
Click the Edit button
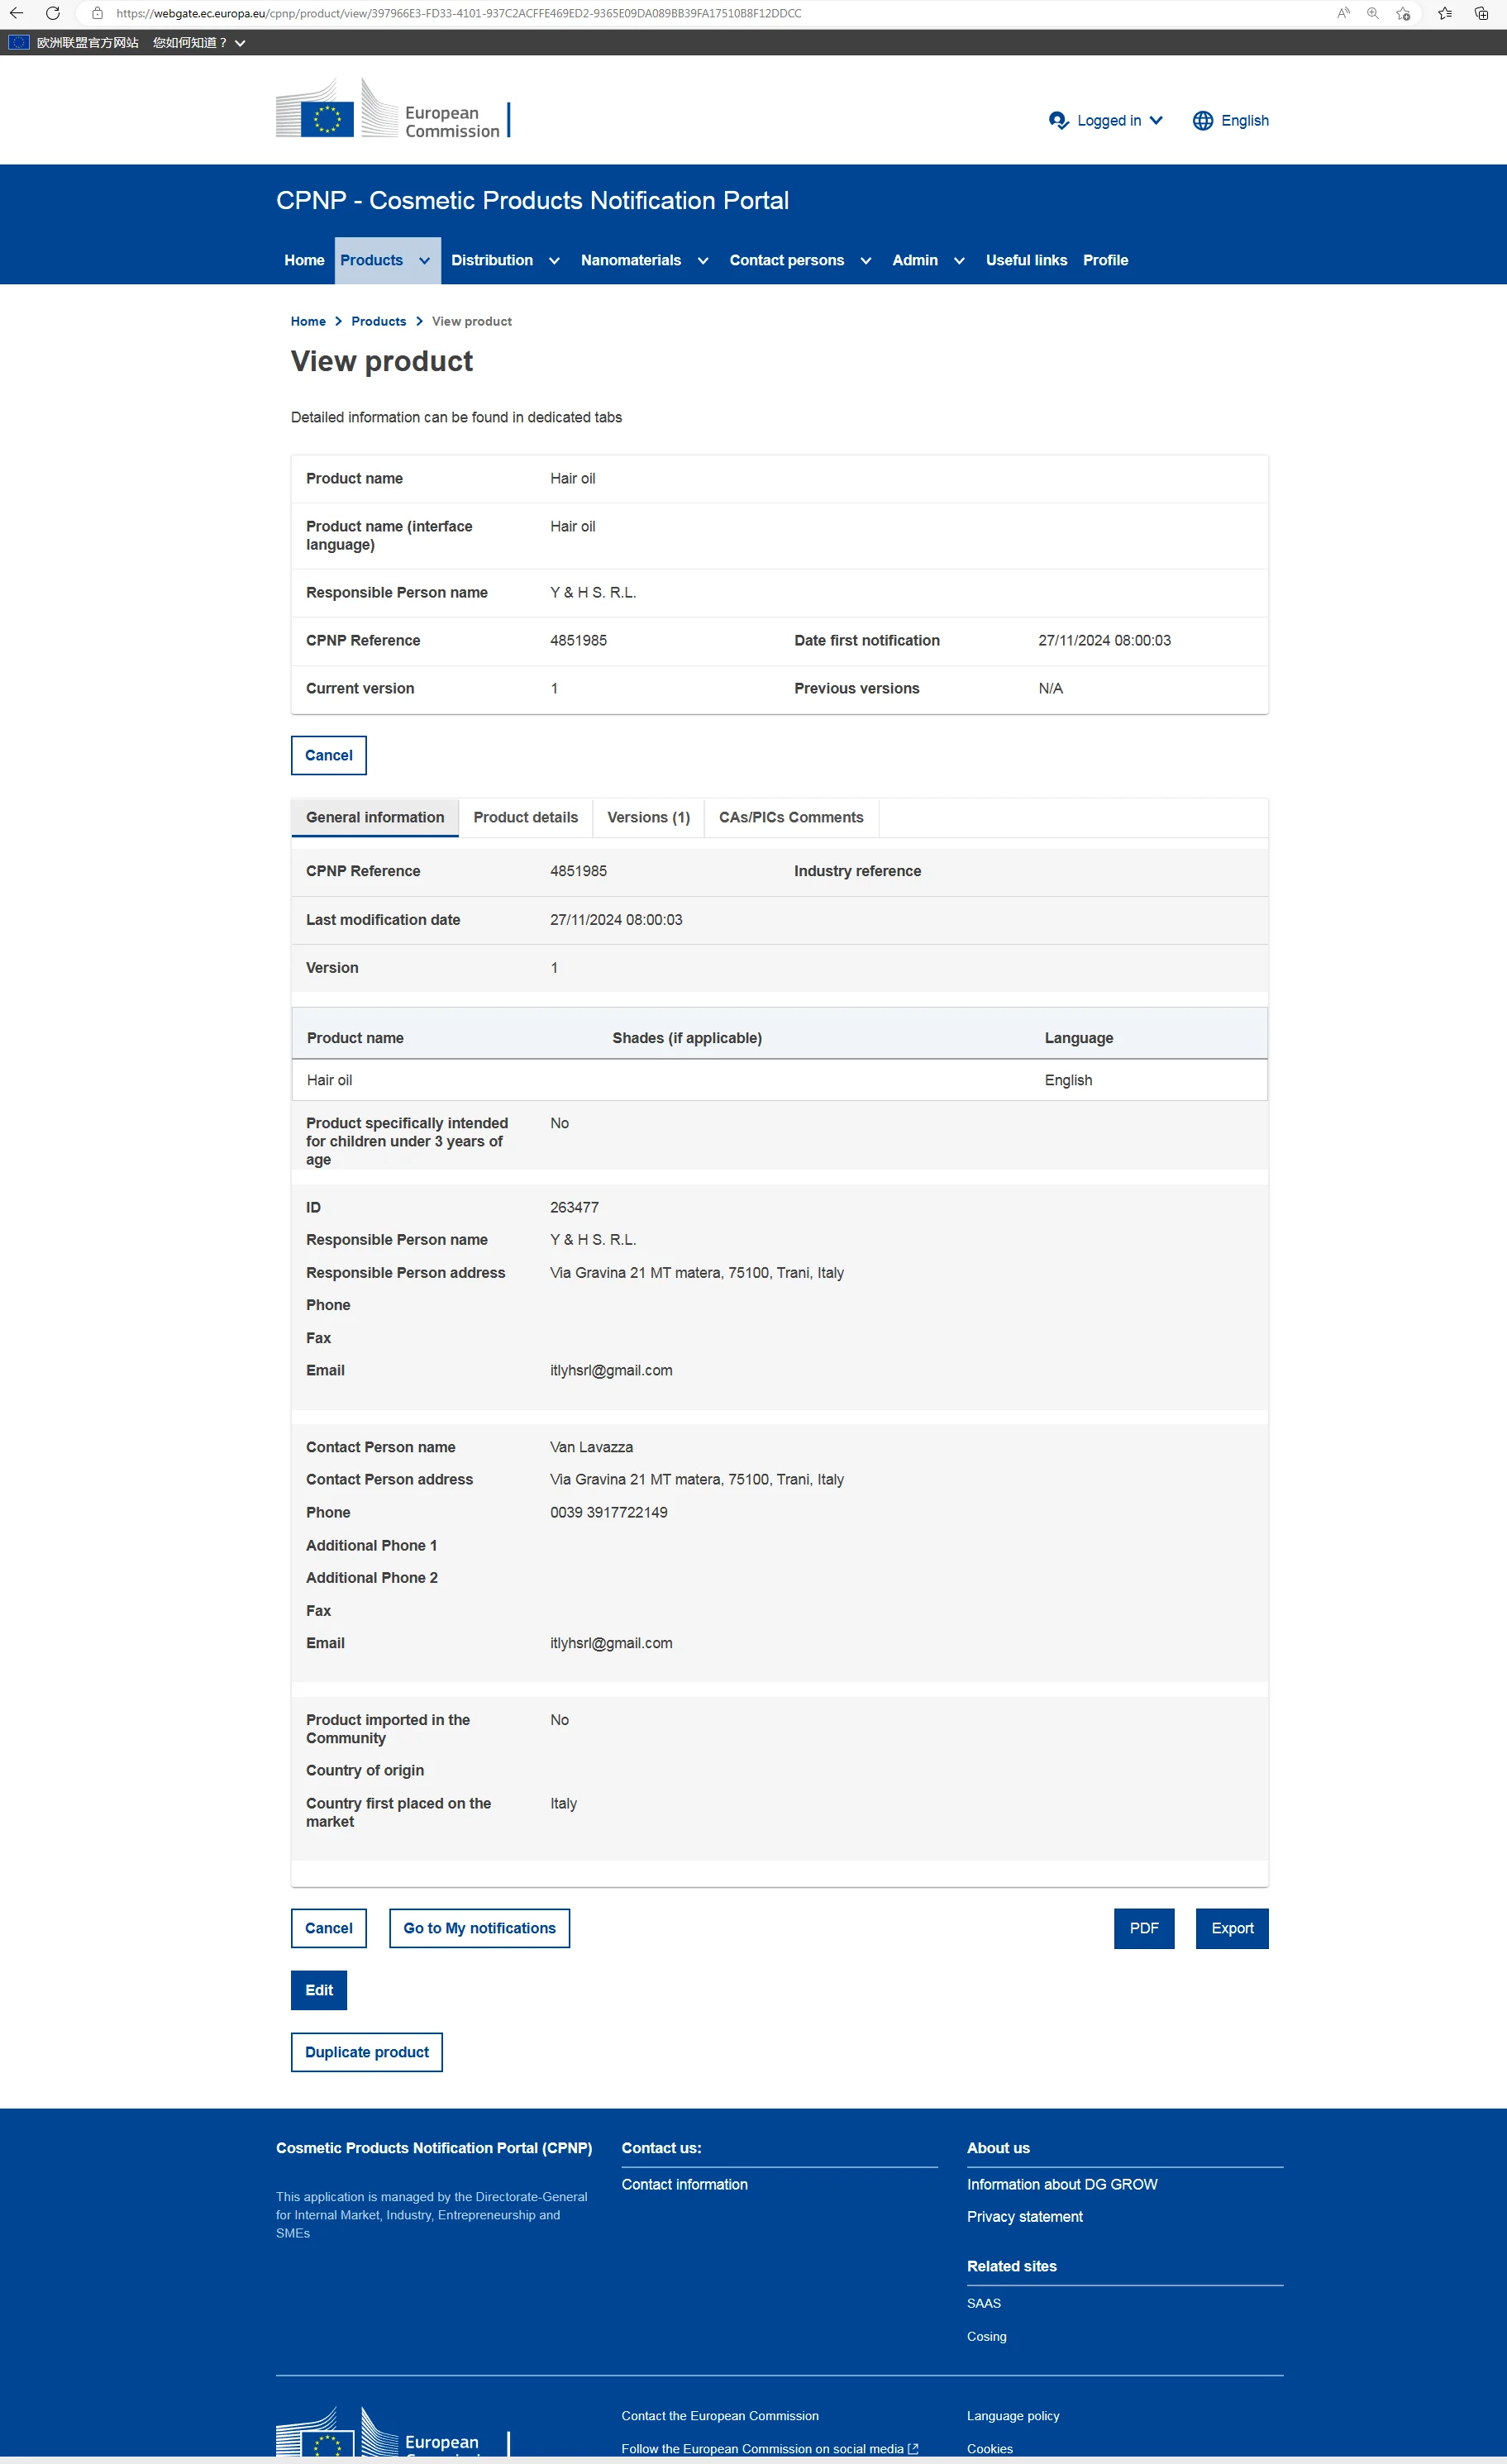[319, 1990]
